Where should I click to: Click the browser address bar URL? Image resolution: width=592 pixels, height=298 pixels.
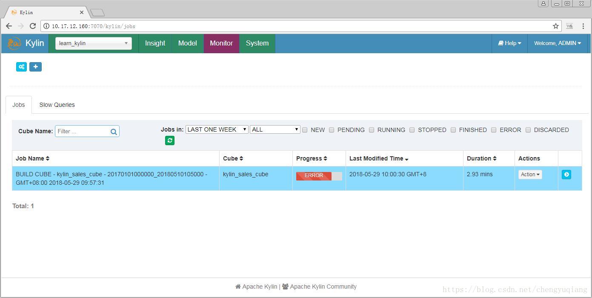(94, 26)
